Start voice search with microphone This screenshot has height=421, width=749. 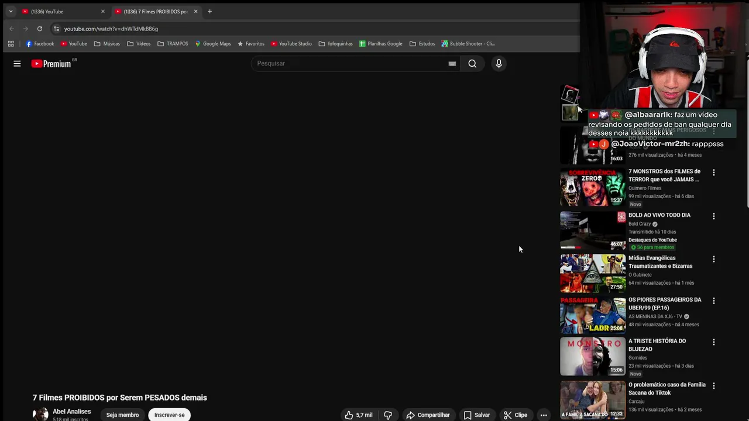(x=499, y=64)
